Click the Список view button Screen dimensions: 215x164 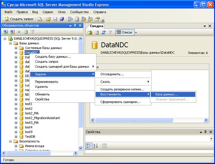pos(125,33)
